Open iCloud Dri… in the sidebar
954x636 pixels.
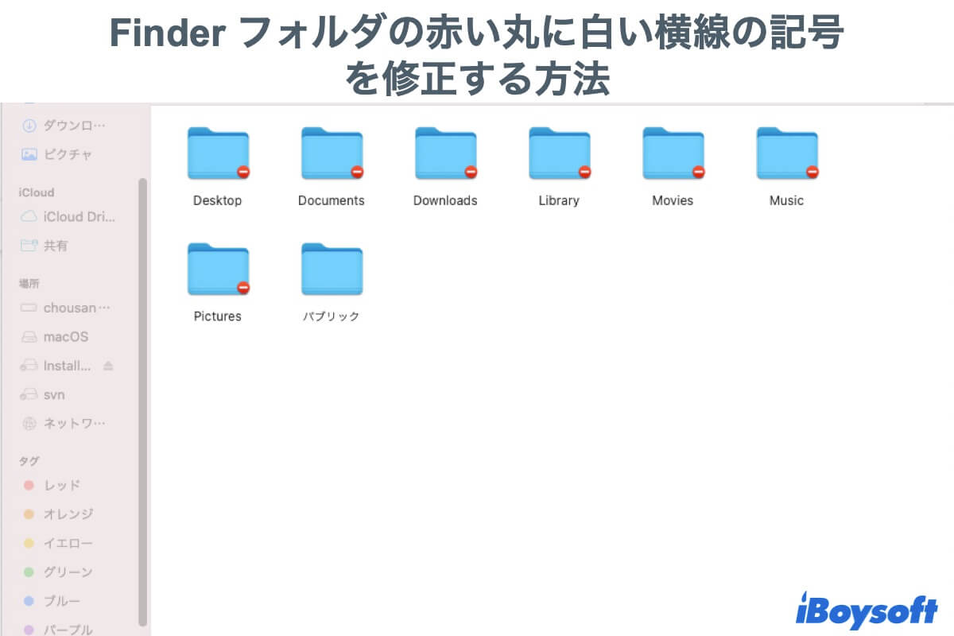point(68,216)
